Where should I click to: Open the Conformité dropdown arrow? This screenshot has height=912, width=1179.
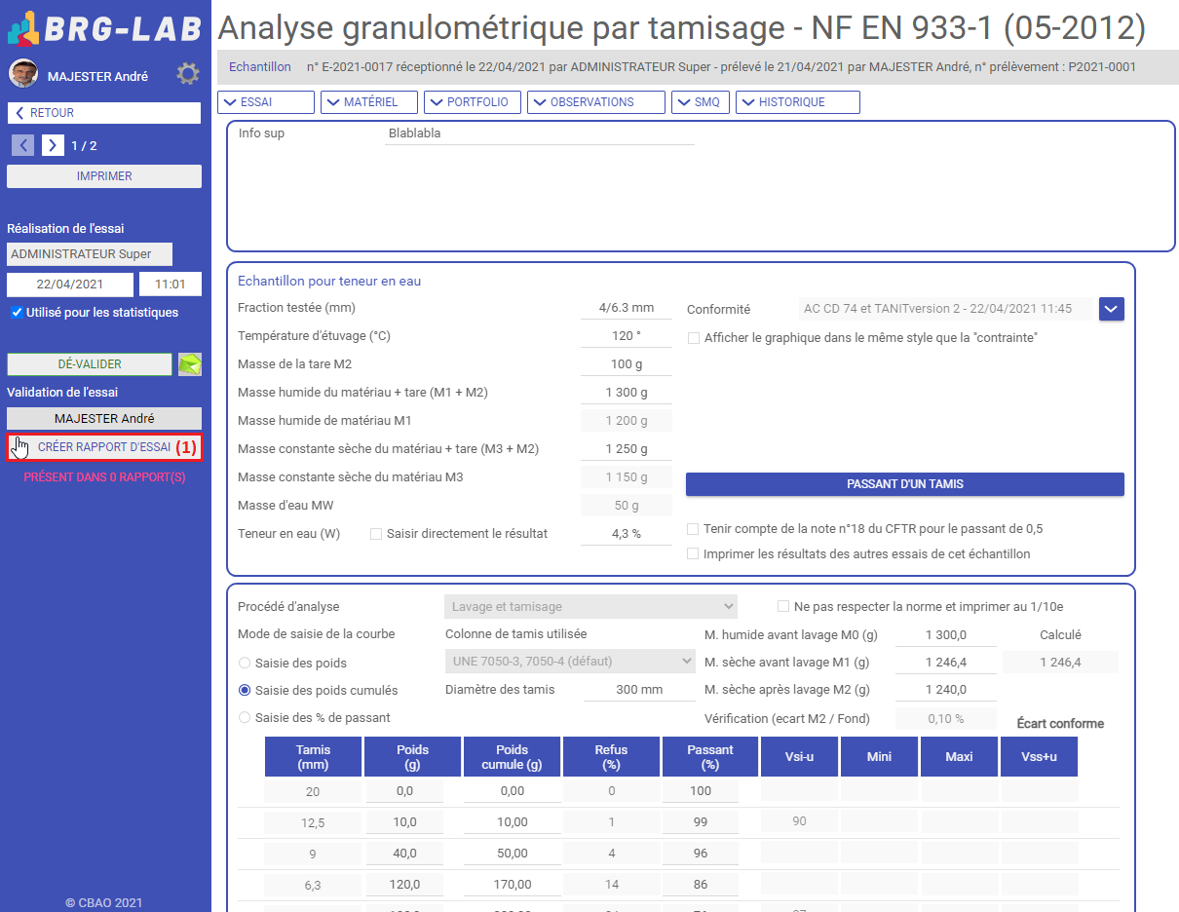point(1112,309)
